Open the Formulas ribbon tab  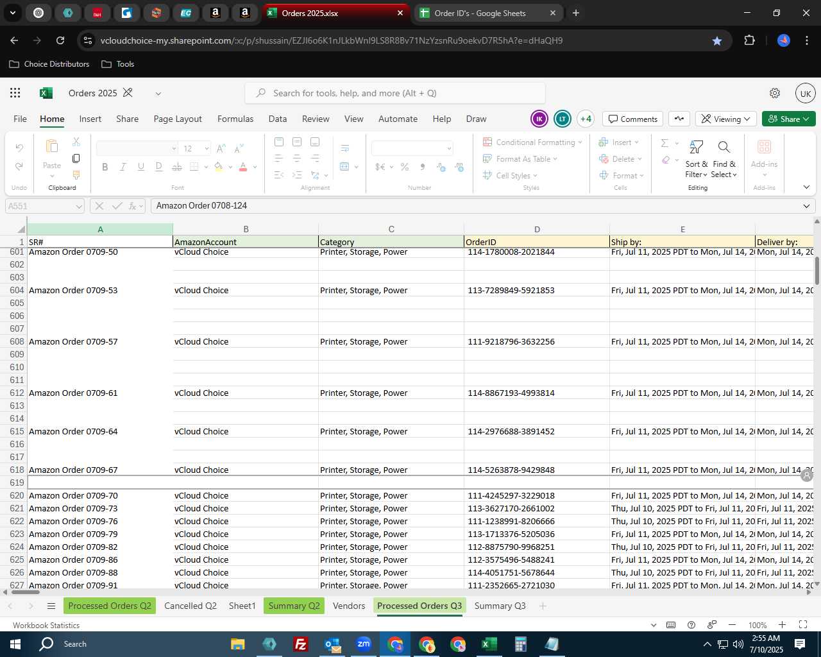click(235, 119)
